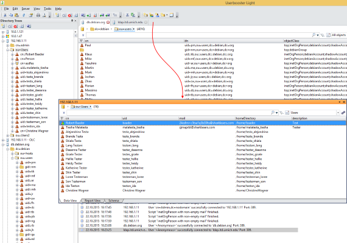This screenshot has width=347, height=243.
Task: Click the Print Preview icon in the toolbar
Action: click(x=44, y=15)
